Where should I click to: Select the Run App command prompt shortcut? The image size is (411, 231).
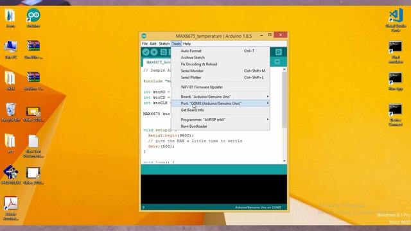tap(396, 81)
